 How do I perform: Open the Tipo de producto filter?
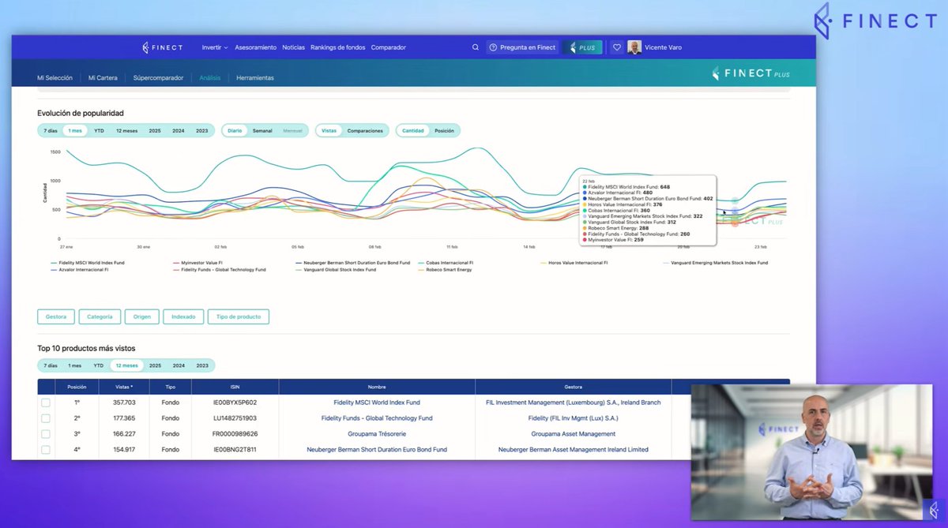click(239, 316)
